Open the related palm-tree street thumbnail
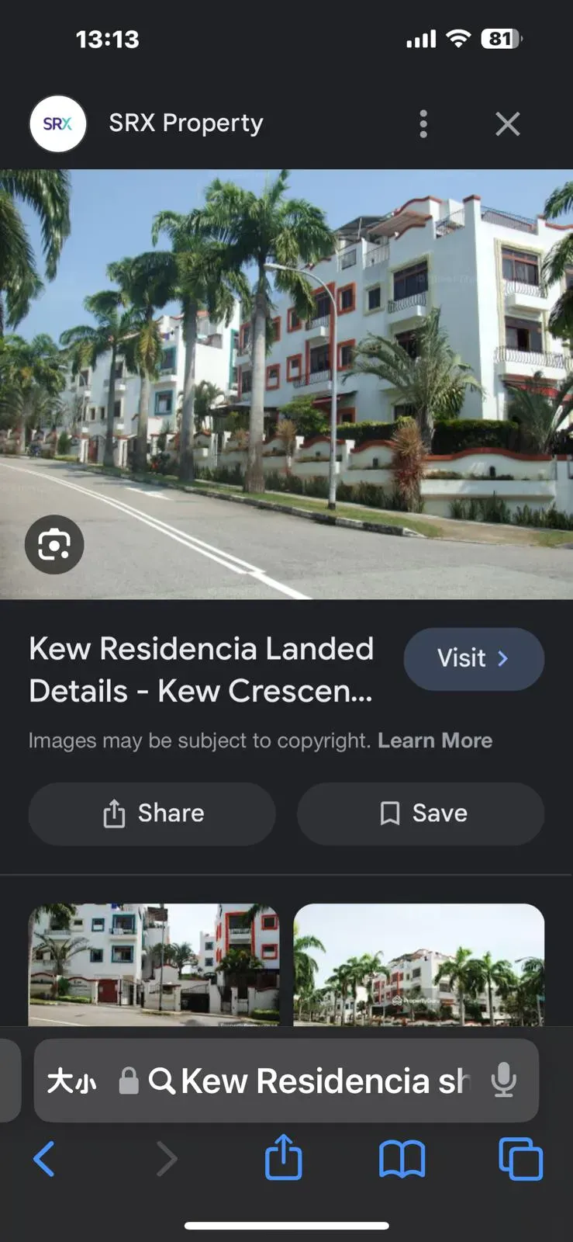573x1242 pixels. click(x=419, y=965)
